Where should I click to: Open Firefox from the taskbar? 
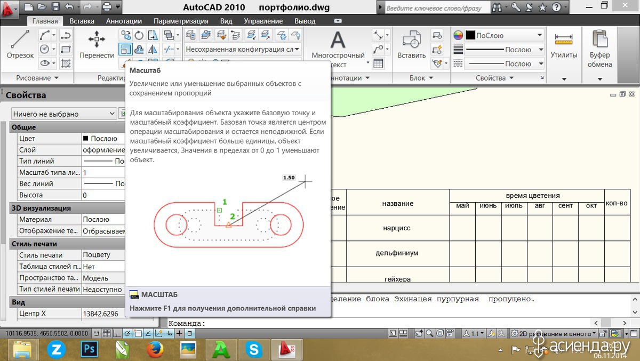coord(155,349)
